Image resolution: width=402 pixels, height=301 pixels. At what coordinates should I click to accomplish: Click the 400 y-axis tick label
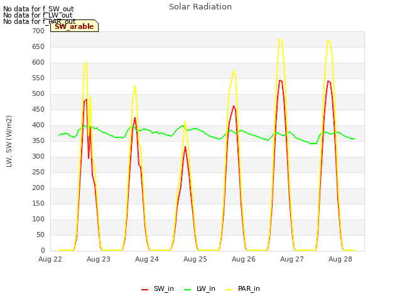(38, 125)
